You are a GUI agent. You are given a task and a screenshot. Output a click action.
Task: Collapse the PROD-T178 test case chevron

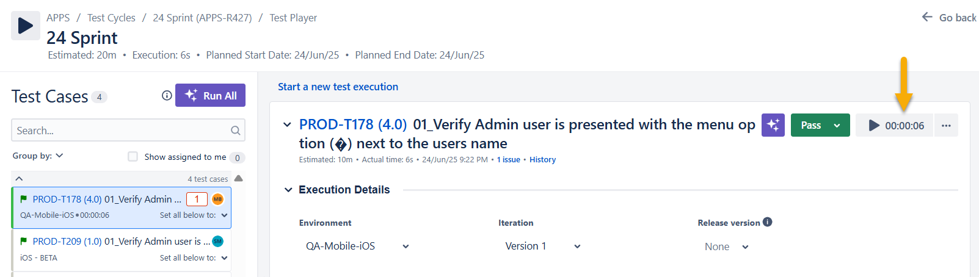pyautogui.click(x=287, y=124)
